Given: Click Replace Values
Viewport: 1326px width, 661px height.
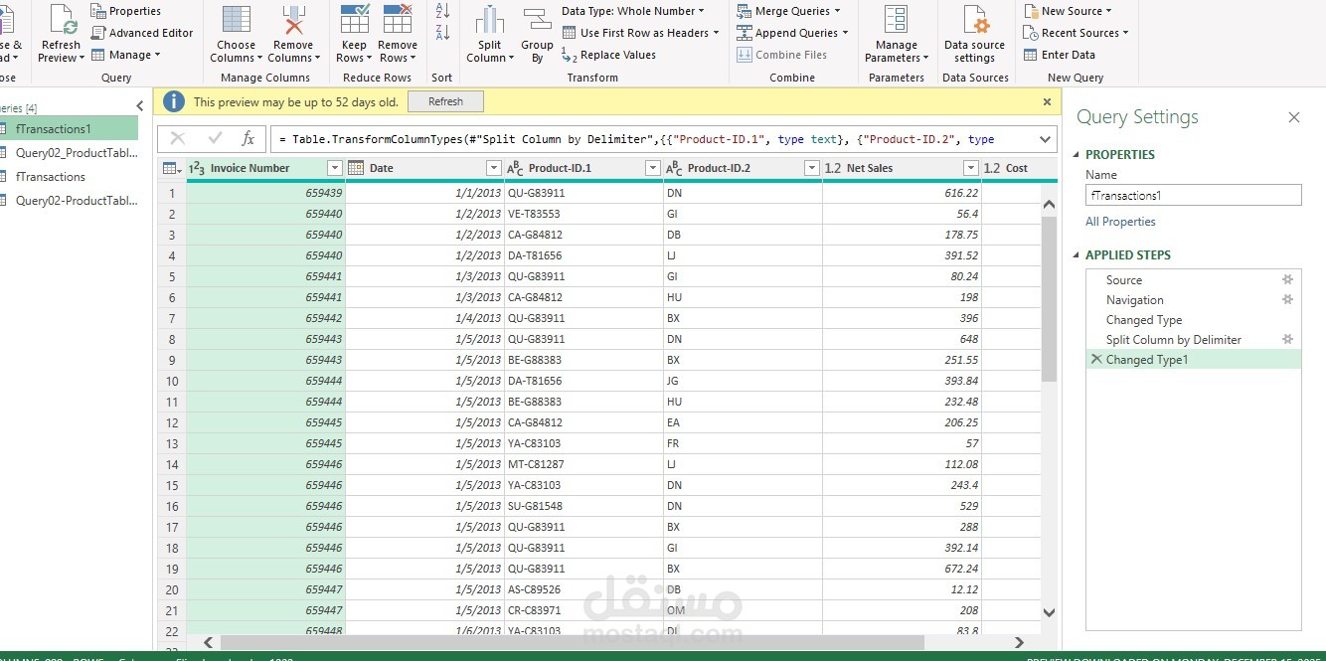Looking at the screenshot, I should (x=608, y=55).
